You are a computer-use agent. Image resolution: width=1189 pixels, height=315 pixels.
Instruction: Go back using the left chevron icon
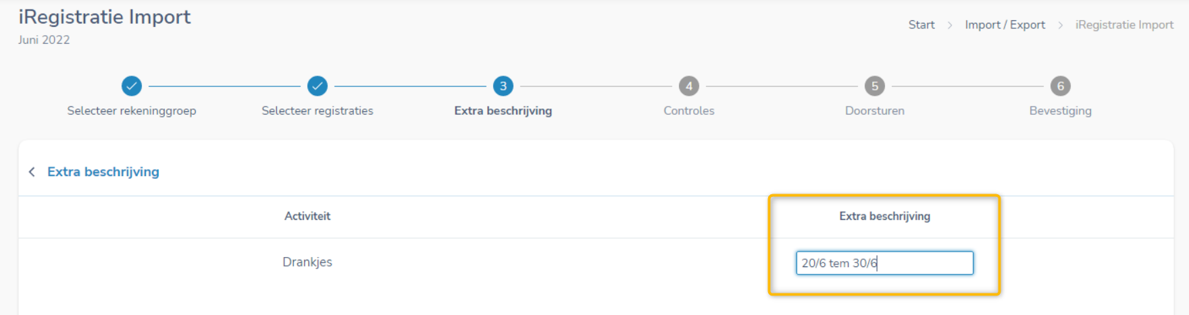pyautogui.click(x=32, y=172)
